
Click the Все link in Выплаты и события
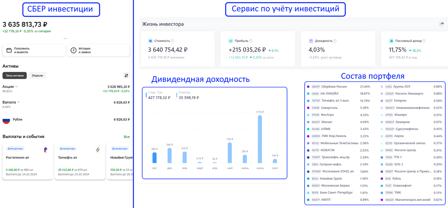click(x=127, y=137)
